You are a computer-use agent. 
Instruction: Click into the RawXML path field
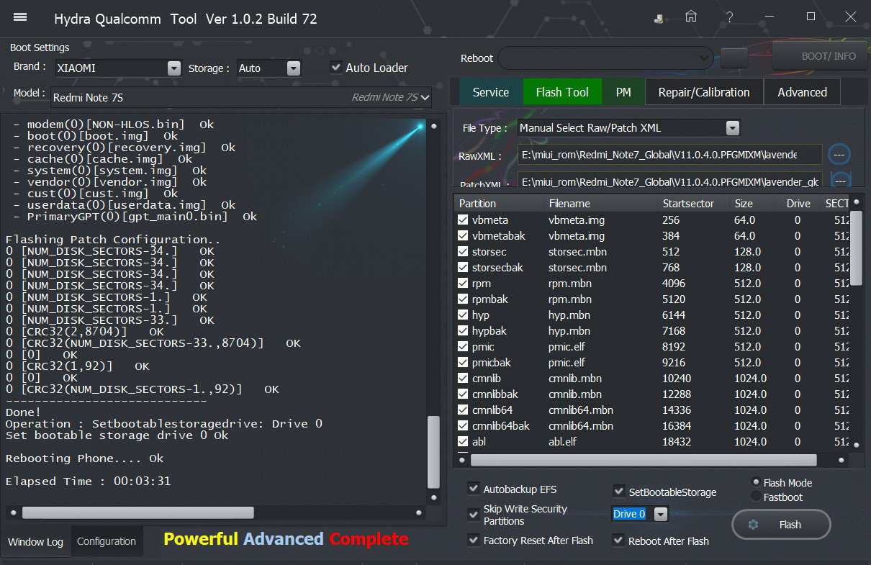(669, 154)
